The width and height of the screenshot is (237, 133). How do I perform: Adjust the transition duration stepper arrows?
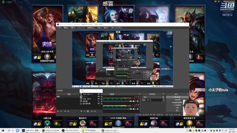click(164, 100)
